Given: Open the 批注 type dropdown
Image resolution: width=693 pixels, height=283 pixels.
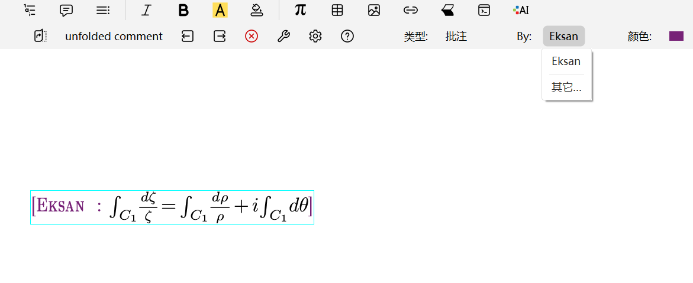Looking at the screenshot, I should pos(456,37).
